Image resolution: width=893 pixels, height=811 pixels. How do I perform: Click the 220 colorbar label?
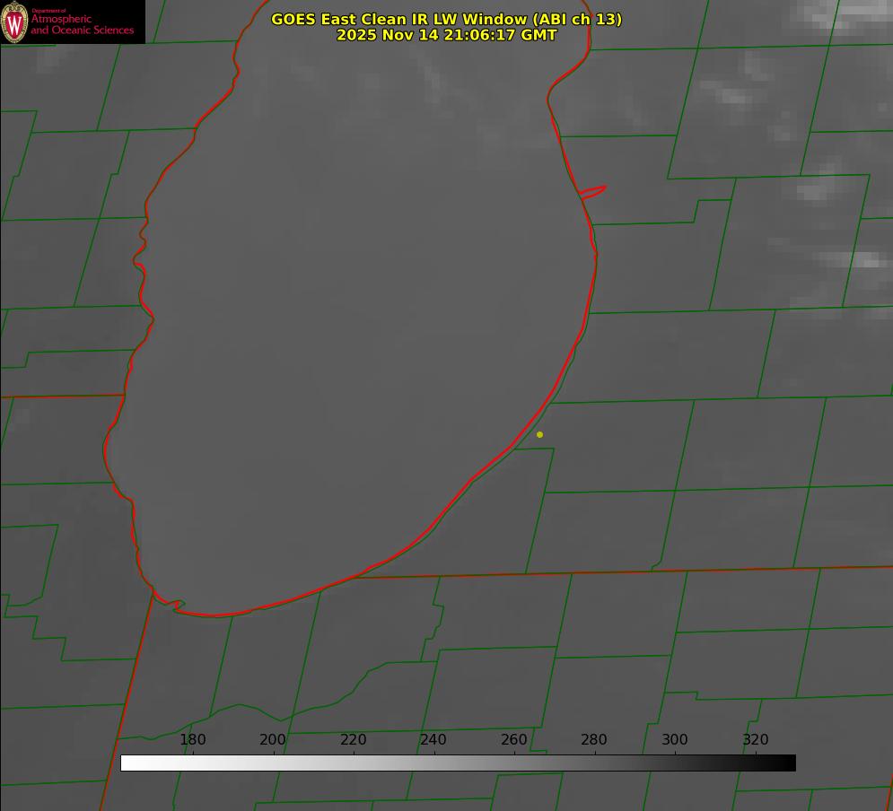click(353, 739)
